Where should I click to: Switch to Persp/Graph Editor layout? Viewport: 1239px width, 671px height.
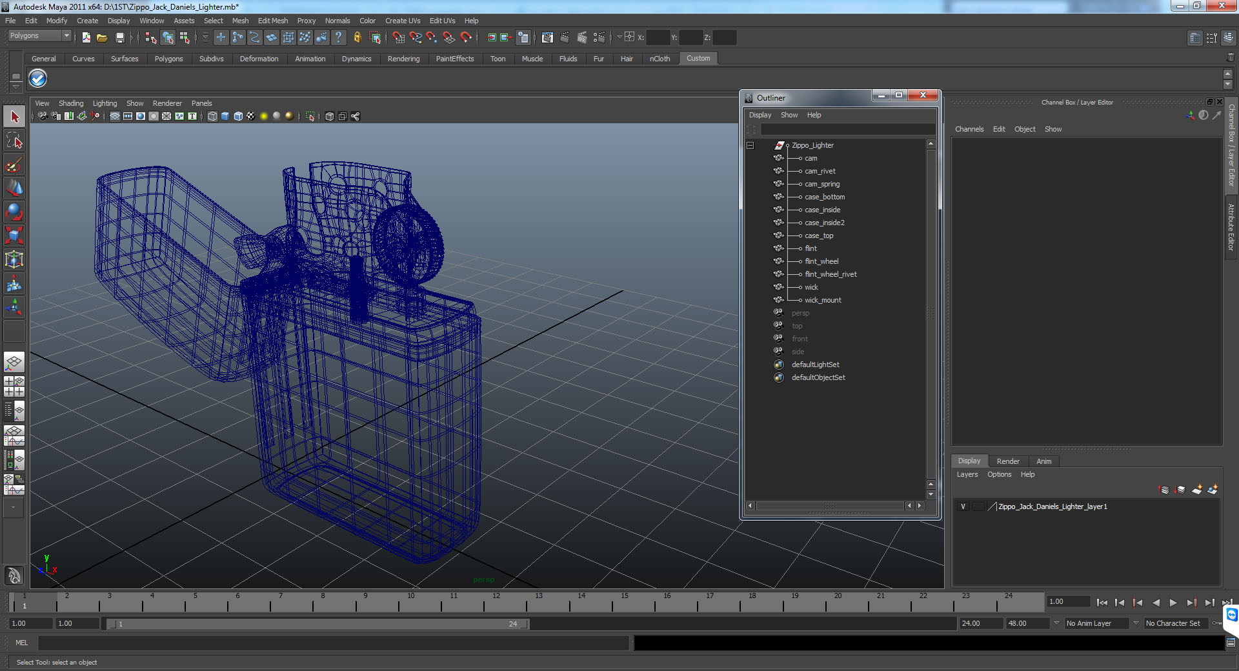[14, 435]
